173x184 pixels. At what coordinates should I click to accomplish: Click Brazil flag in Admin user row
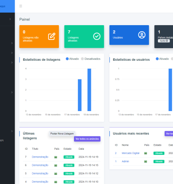[146, 161]
